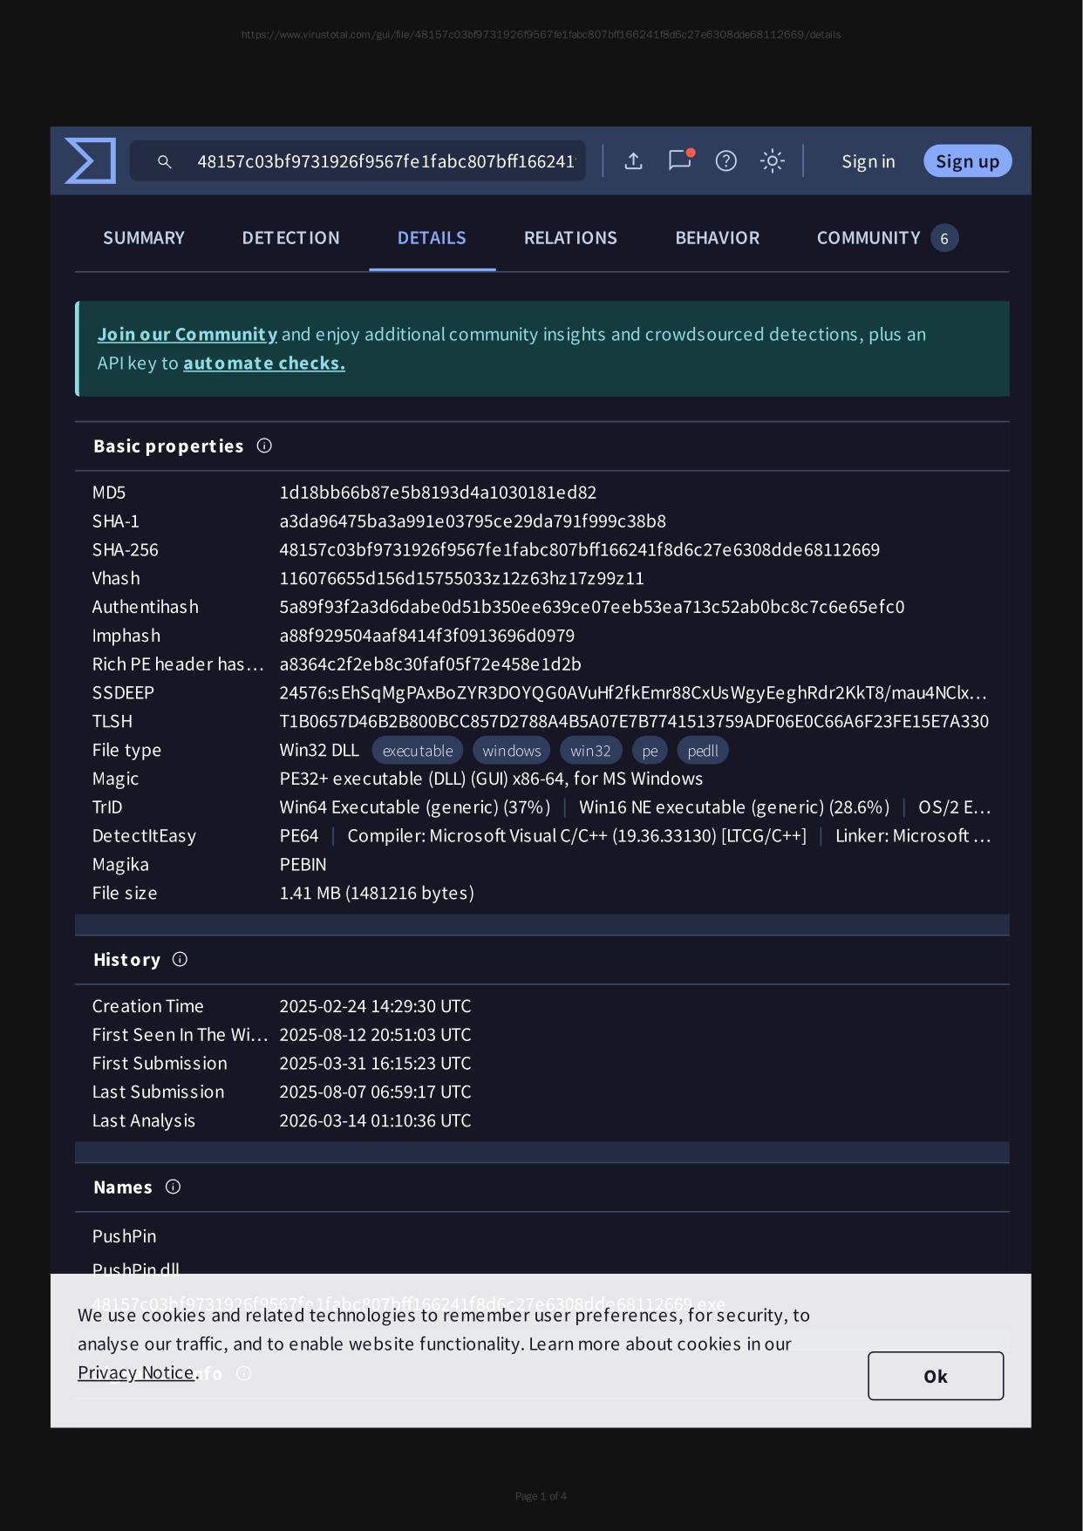Open the automate checks link

tap(264, 364)
